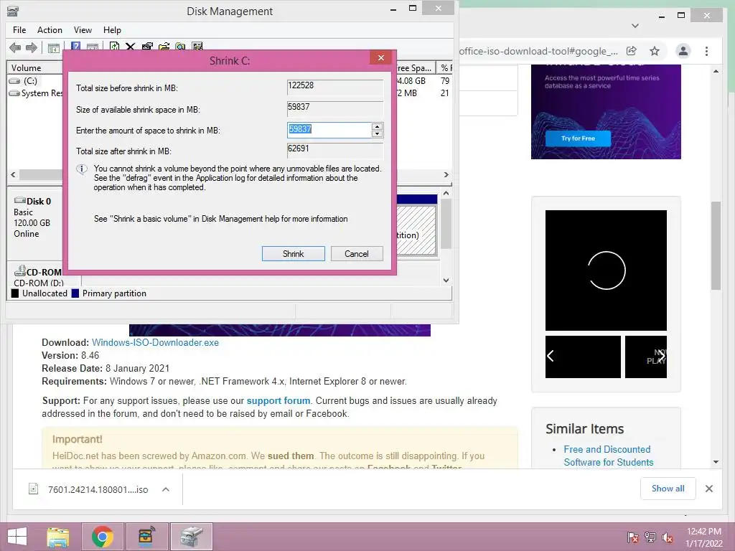Open the View menu
Screen dimensions: 735x551
coord(83,30)
